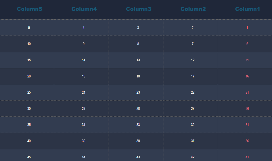This screenshot has width=272, height=161.
Task: Click the Column3 header
Action: pos(139,9)
